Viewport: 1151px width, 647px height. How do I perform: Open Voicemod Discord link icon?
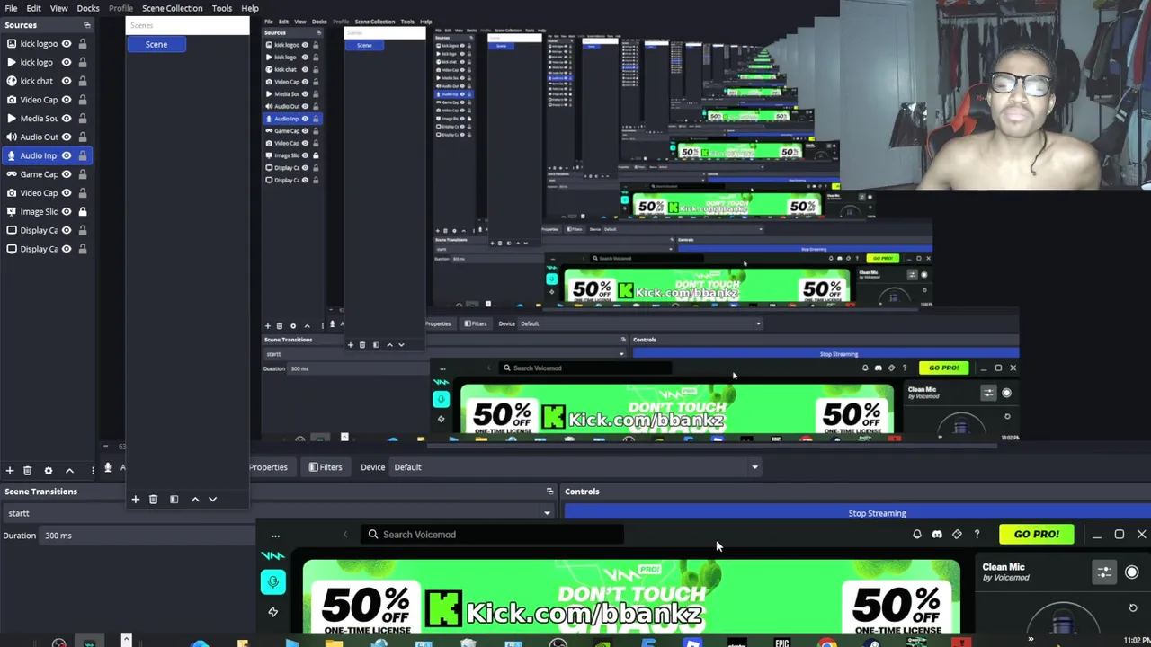point(937,535)
